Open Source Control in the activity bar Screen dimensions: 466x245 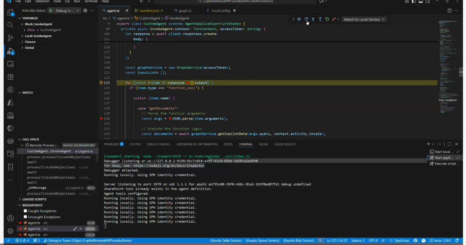(10, 38)
